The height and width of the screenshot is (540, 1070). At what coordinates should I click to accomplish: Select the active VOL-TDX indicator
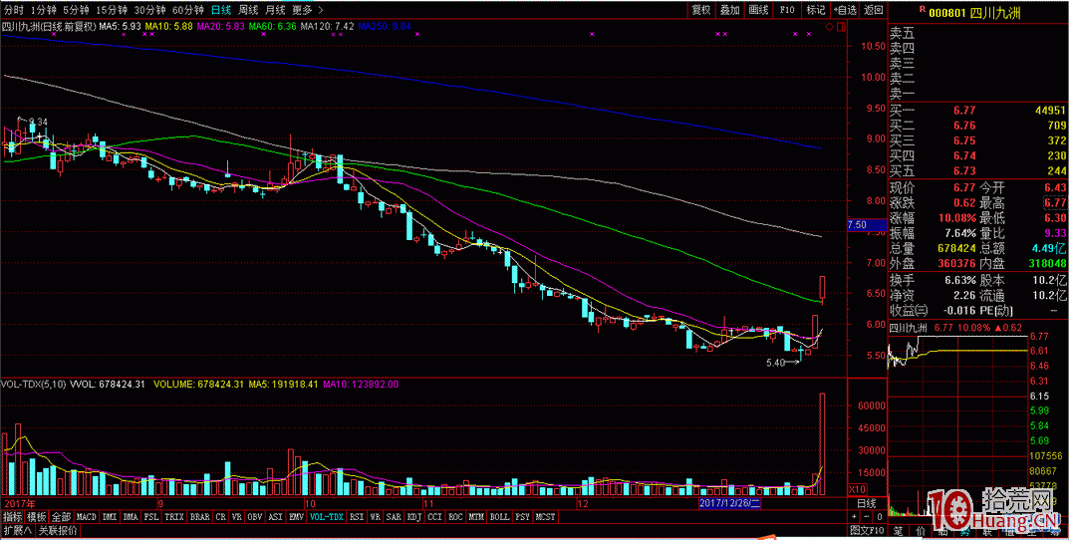coord(326,517)
